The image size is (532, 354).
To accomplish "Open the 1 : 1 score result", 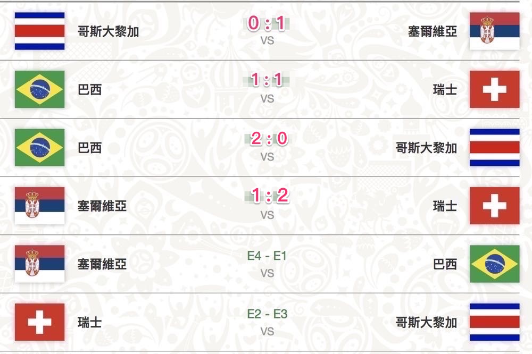I will point(267,81).
